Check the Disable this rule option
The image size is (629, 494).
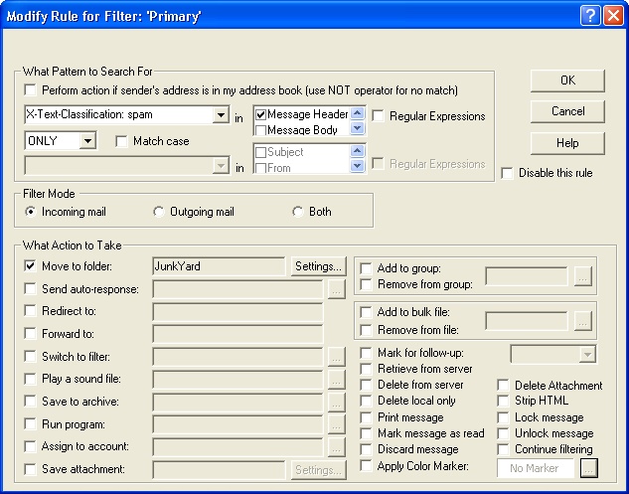pyautogui.click(x=509, y=173)
